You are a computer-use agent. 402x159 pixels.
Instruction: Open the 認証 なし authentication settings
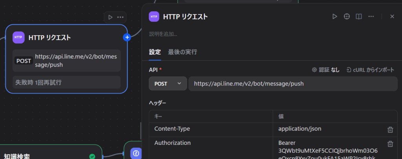pos(326,70)
